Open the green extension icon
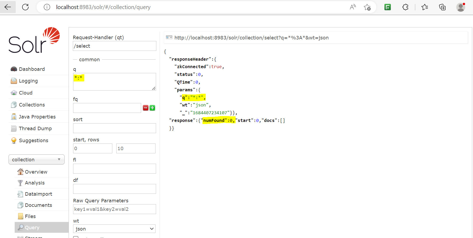The image size is (473, 238). point(388,7)
